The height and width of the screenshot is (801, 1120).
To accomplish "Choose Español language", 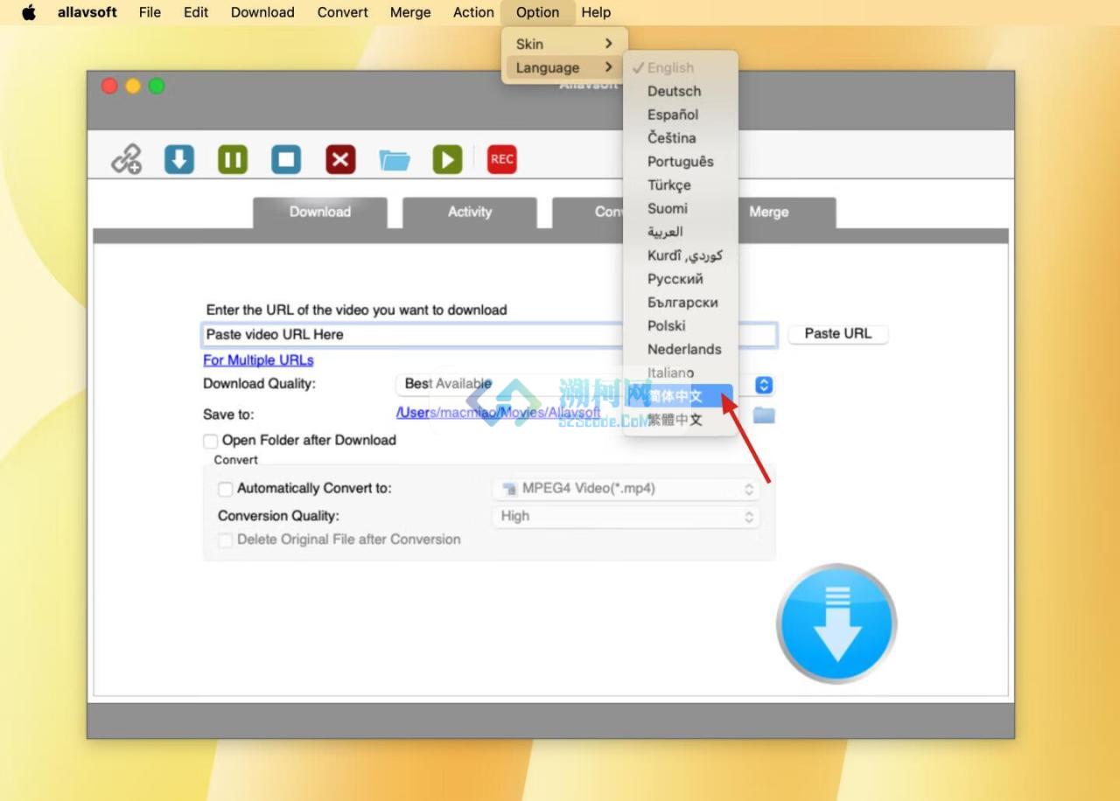I will tap(681, 115).
